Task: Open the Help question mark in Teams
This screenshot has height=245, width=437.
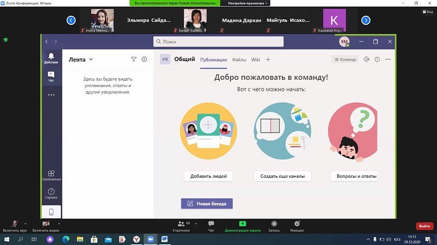Action: tap(51, 194)
